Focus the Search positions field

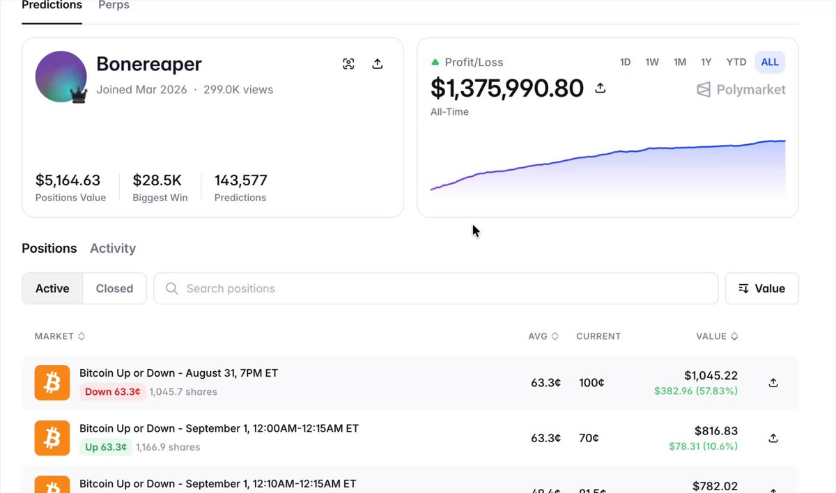pyautogui.click(x=436, y=288)
